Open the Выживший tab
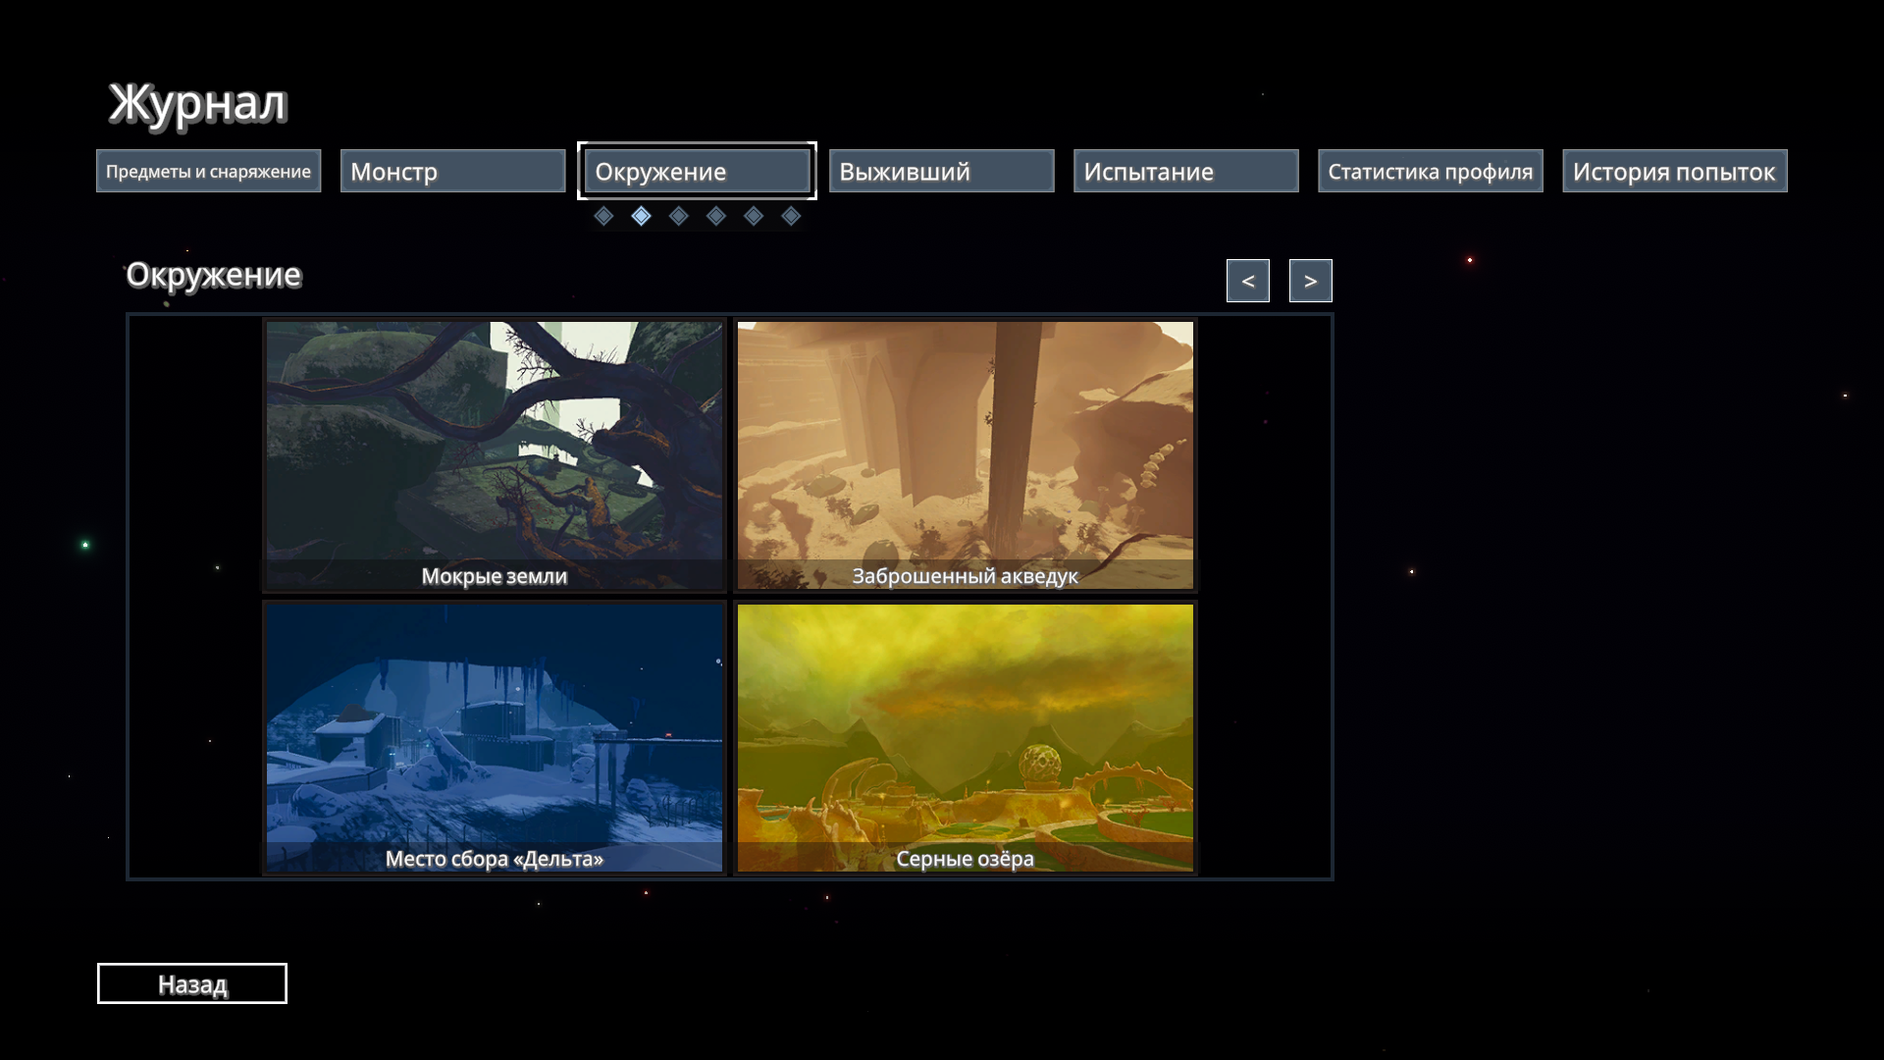This screenshot has height=1060, width=1884. pos(941,172)
